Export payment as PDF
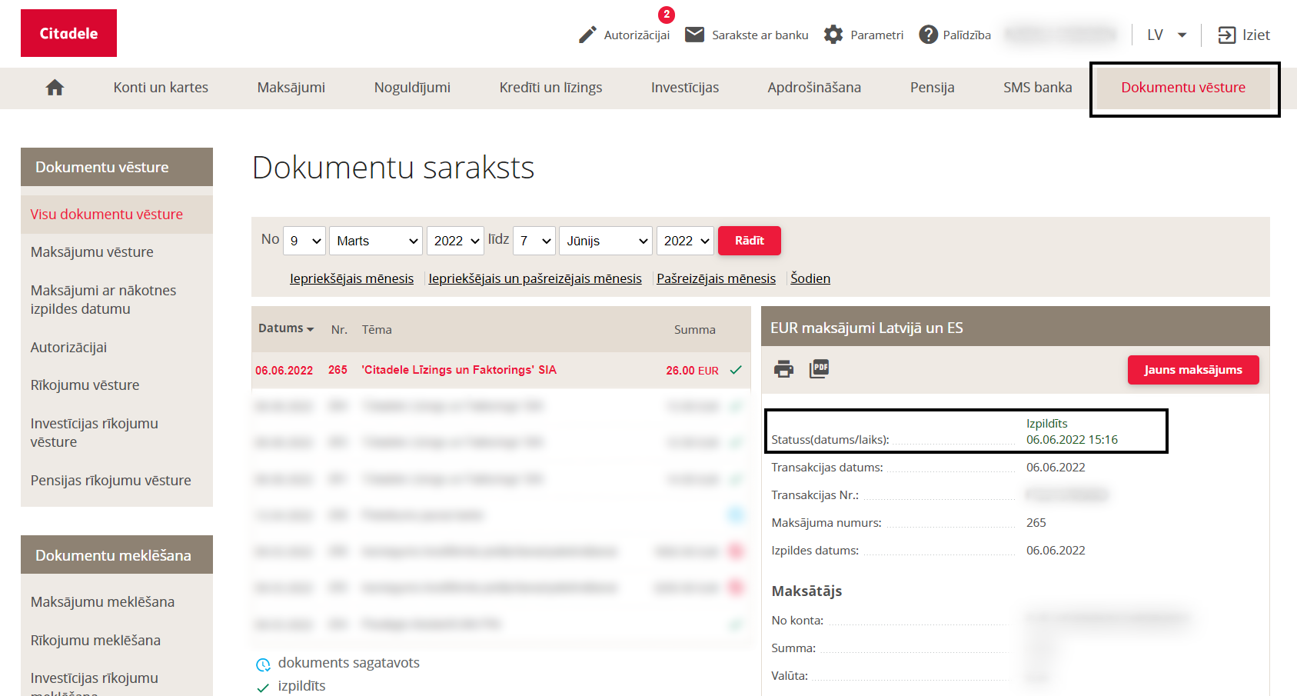The image size is (1297, 696). point(820,369)
